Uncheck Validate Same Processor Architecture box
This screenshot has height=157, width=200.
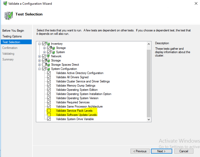coord(49,106)
